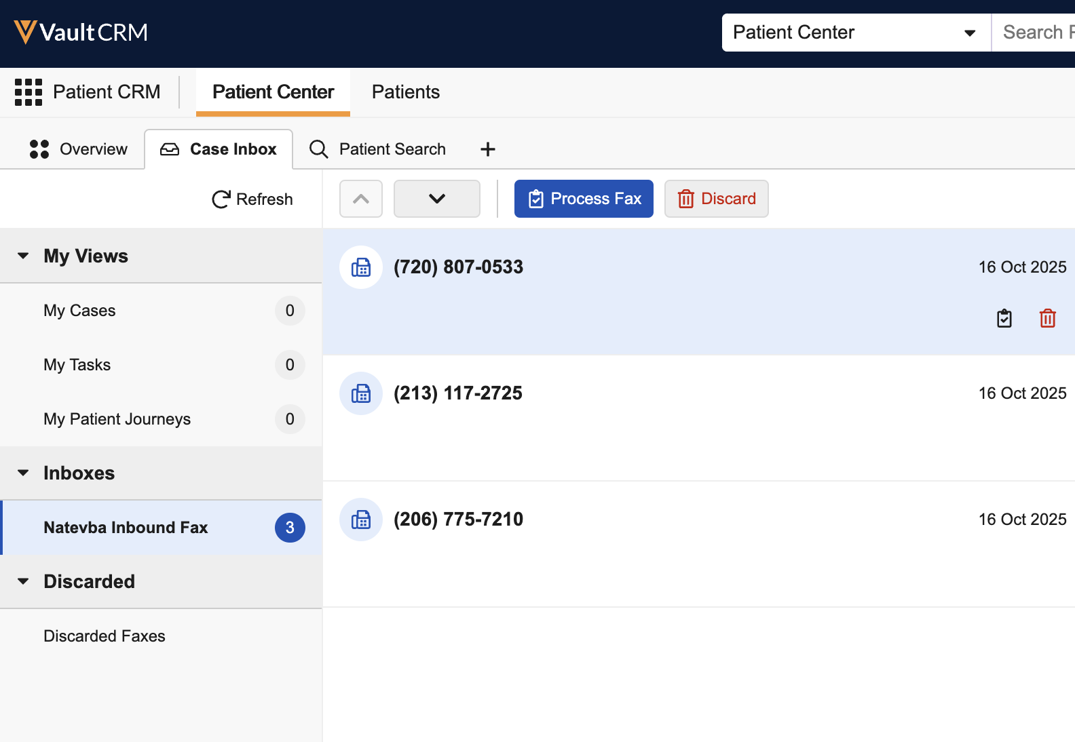
Task: Click the process clipboard icon on the (720) 807-0533 row
Action: 1004,318
